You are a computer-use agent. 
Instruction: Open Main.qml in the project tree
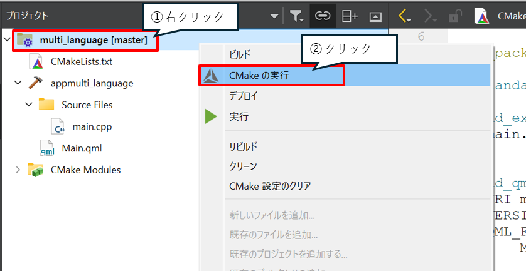[x=81, y=148]
